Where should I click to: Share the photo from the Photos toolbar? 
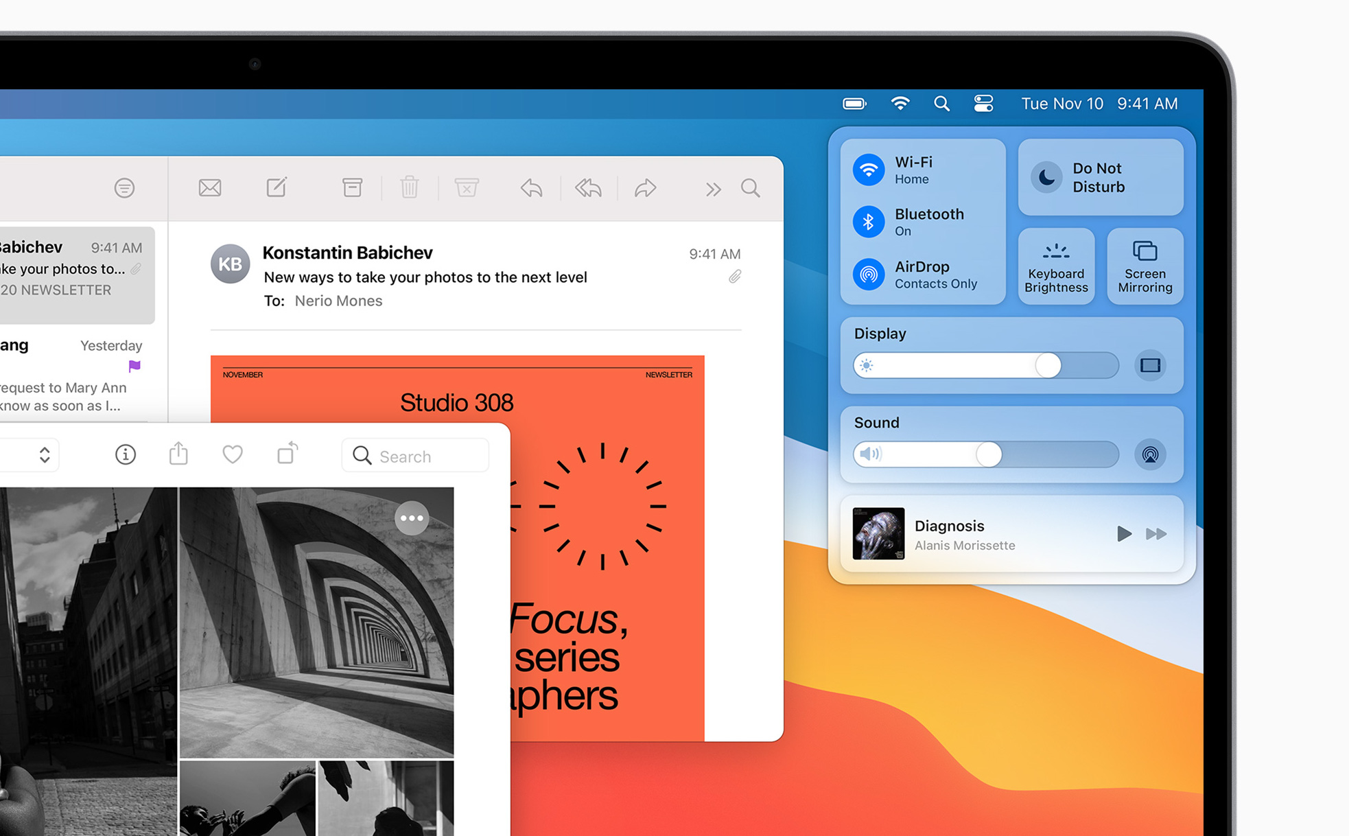pos(178,453)
